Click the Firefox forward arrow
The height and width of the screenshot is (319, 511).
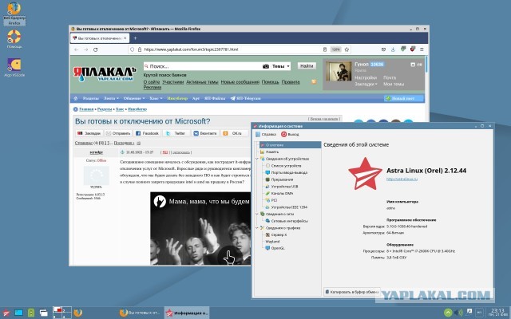click(85, 49)
